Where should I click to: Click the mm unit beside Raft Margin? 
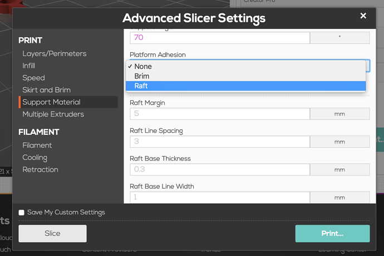coord(339,114)
